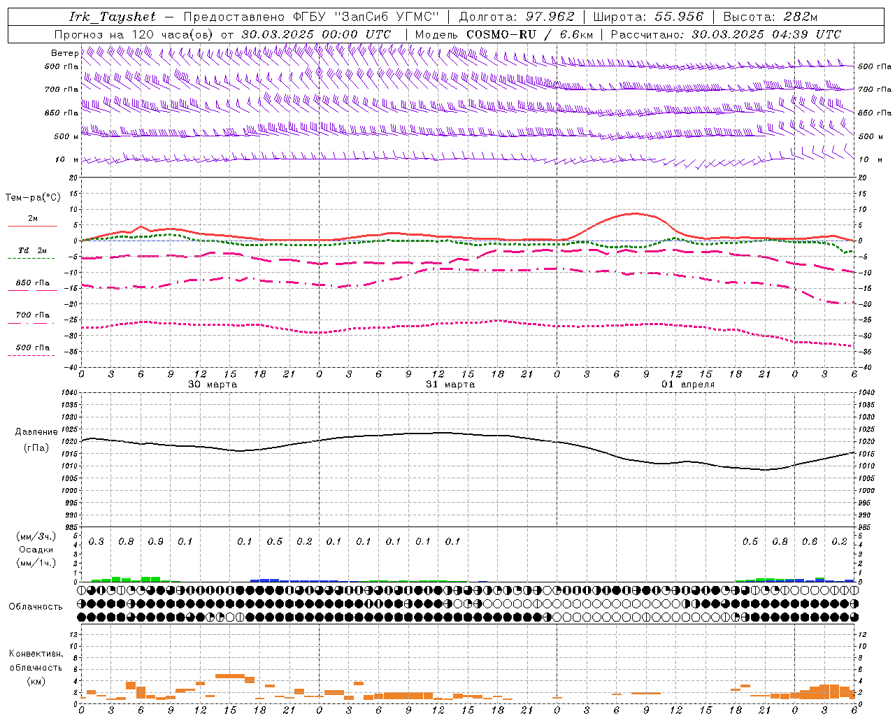This screenshot has height=716, width=895.
Task: Click the Модель COSMO-RU / 6.6км text
Action: coord(504,34)
